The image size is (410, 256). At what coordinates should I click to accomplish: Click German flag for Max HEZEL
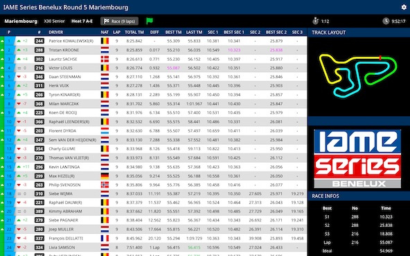(105, 176)
